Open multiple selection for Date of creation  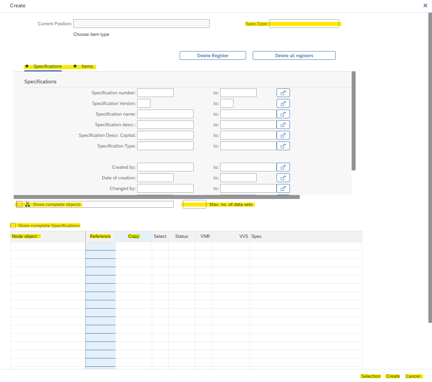tap(283, 178)
